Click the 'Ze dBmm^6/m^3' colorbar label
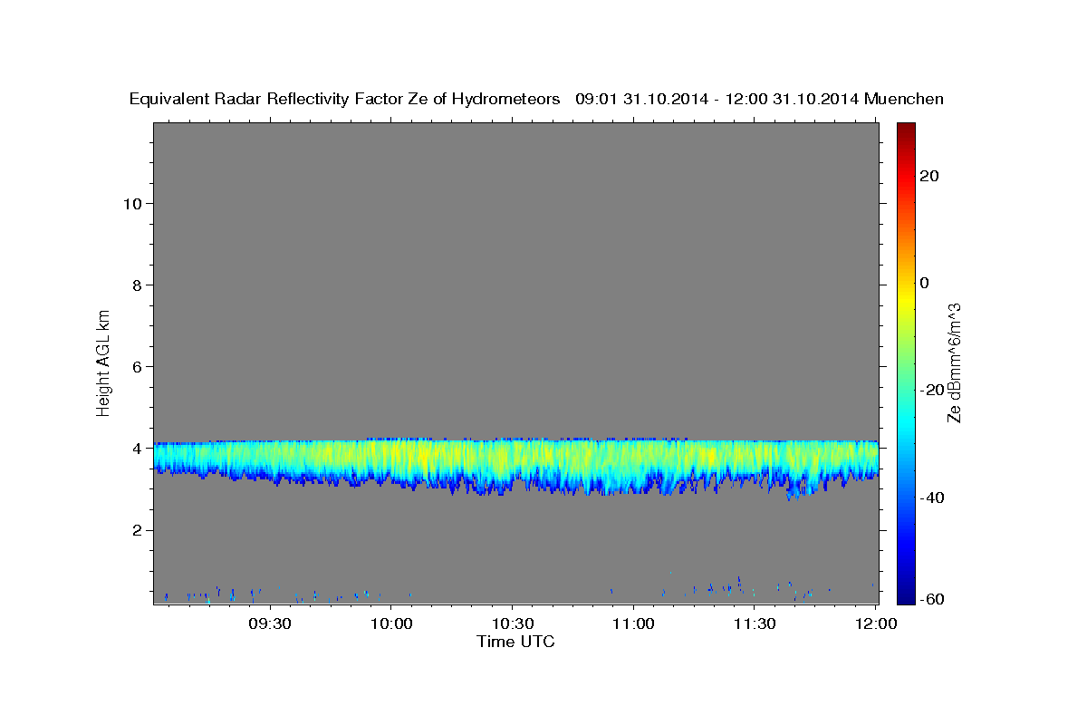Screen dimensions: 1087x725 click(954, 362)
